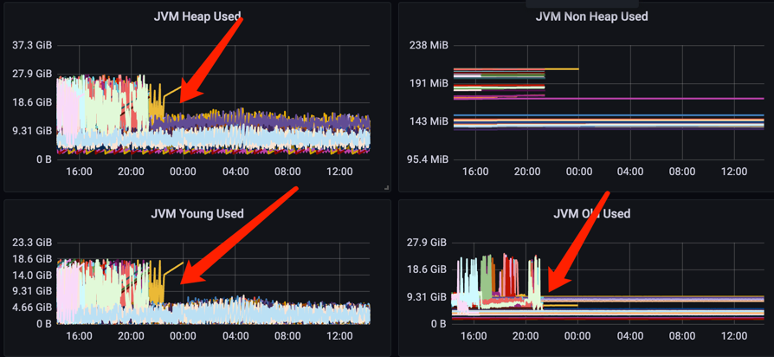This screenshot has width=774, height=357.
Task: Open the JVM Young Used panel title menu
Action: coord(197,214)
